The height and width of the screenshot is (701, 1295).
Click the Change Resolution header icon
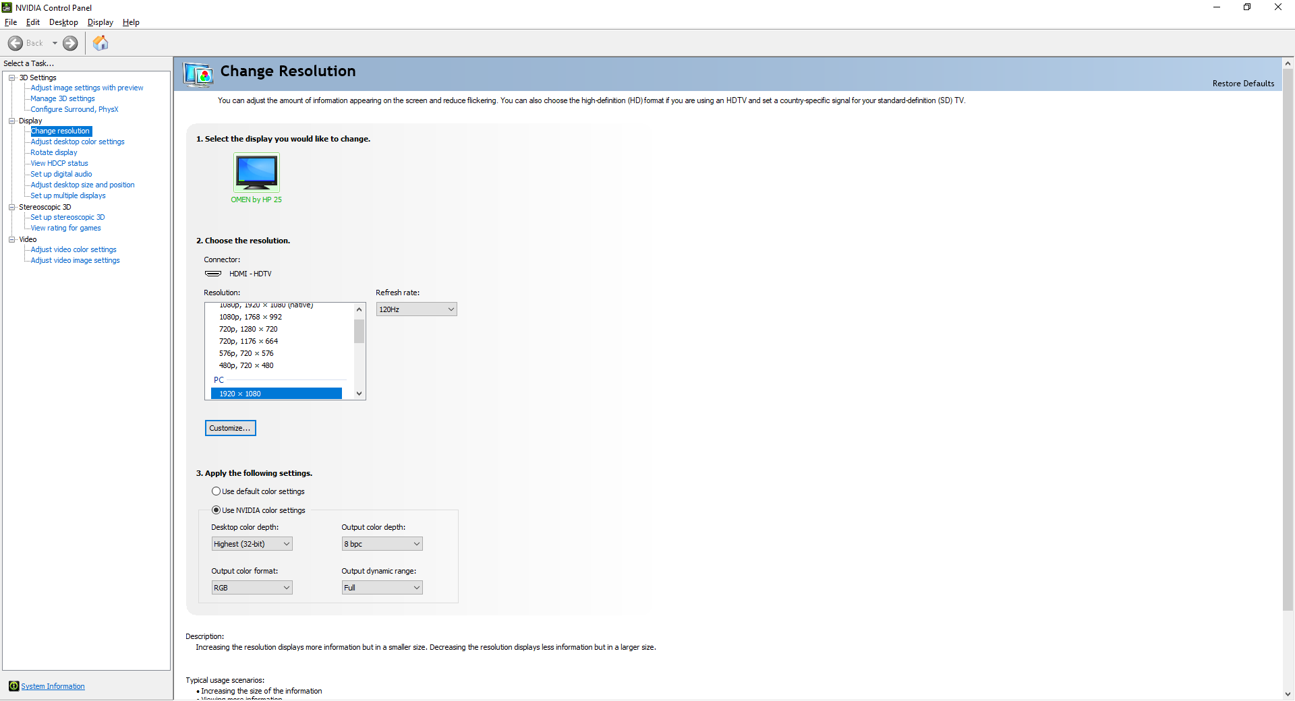click(199, 74)
